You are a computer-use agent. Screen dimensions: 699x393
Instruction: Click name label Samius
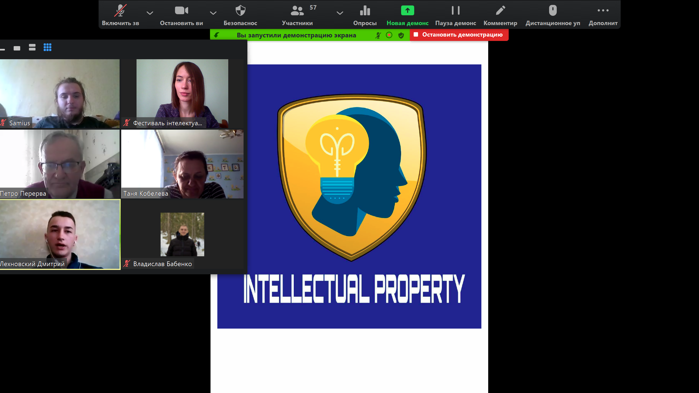pos(20,123)
